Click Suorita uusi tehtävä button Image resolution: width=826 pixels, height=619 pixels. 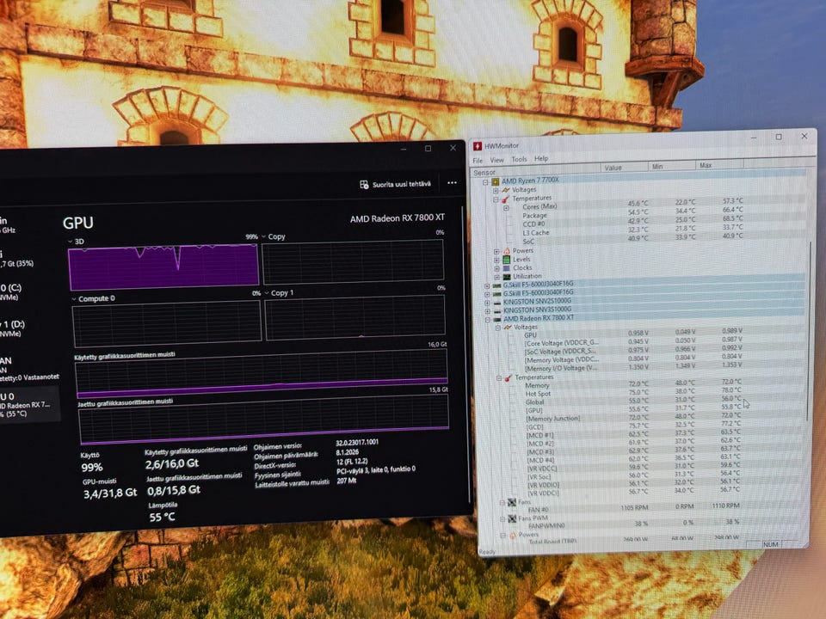pyautogui.click(x=396, y=184)
